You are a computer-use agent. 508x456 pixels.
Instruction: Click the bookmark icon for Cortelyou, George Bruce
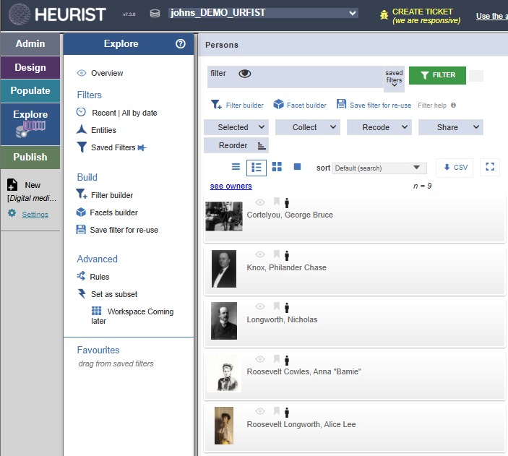pos(277,202)
